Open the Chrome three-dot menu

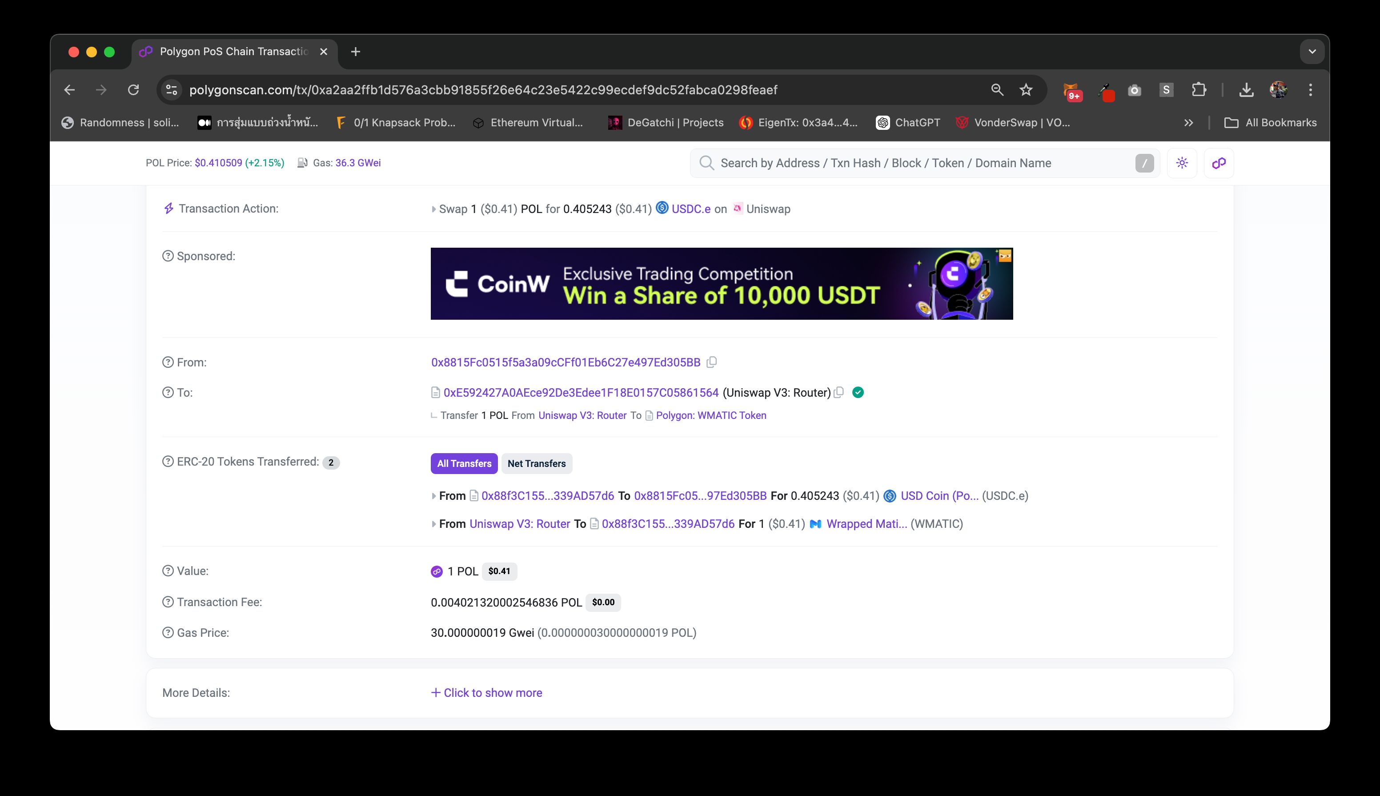coord(1311,90)
